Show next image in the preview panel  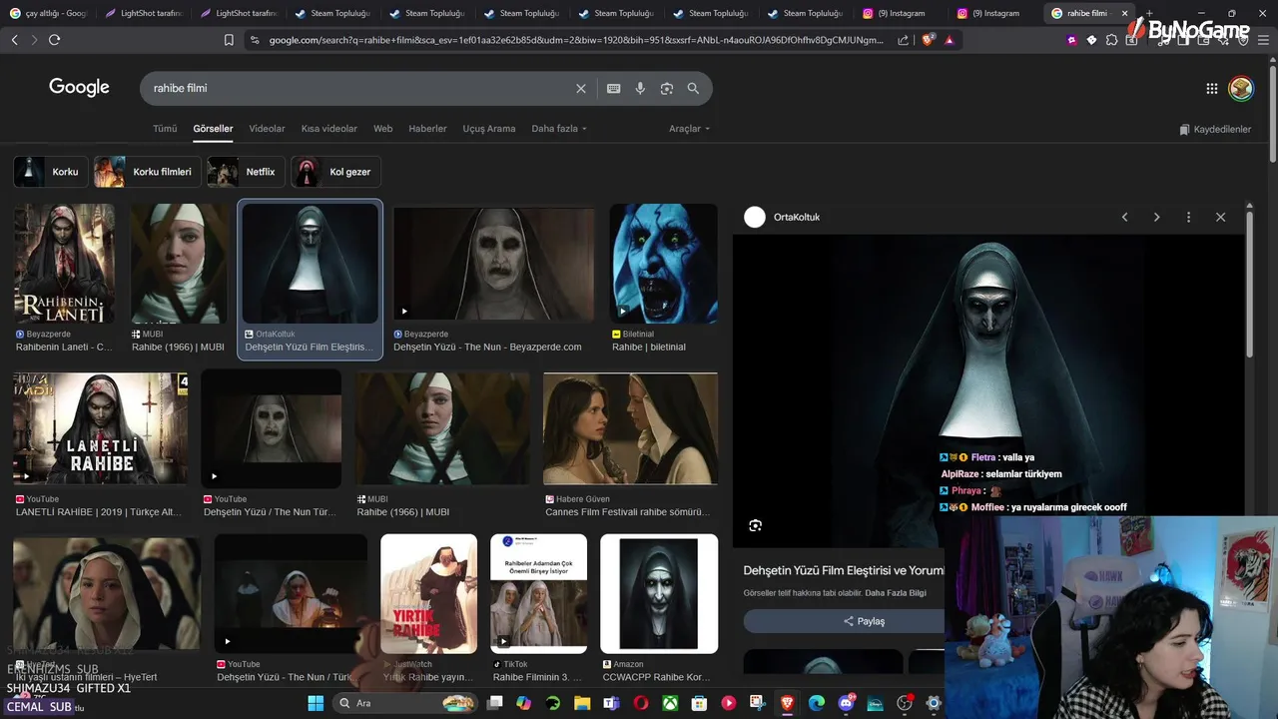(1156, 217)
